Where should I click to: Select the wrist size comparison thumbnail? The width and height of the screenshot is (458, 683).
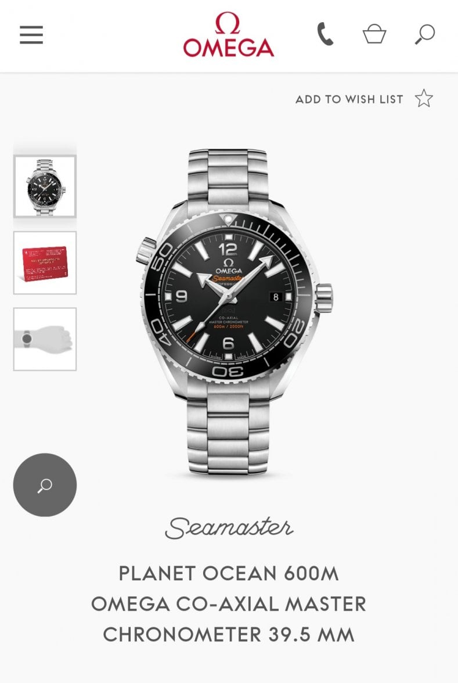45,339
